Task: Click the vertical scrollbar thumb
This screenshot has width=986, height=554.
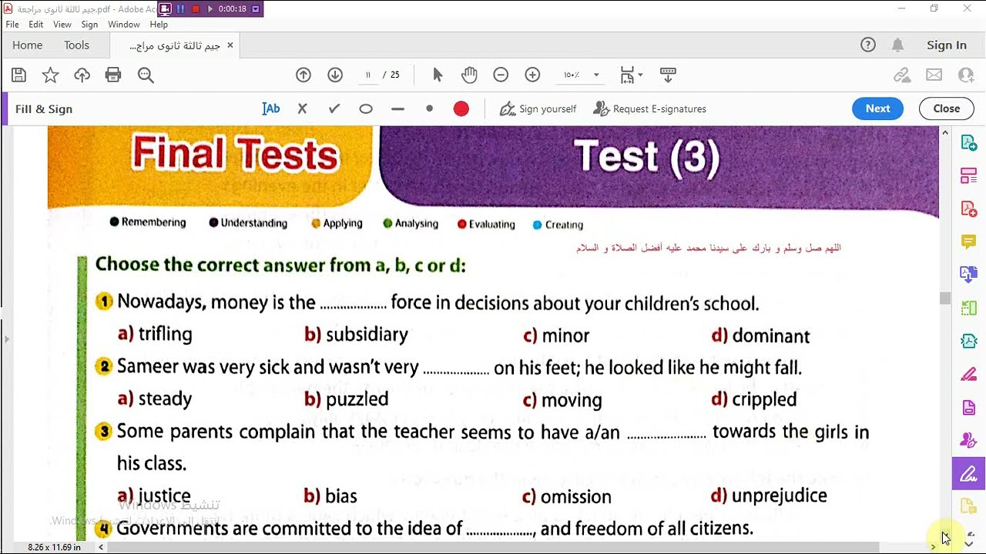Action: tap(945, 299)
